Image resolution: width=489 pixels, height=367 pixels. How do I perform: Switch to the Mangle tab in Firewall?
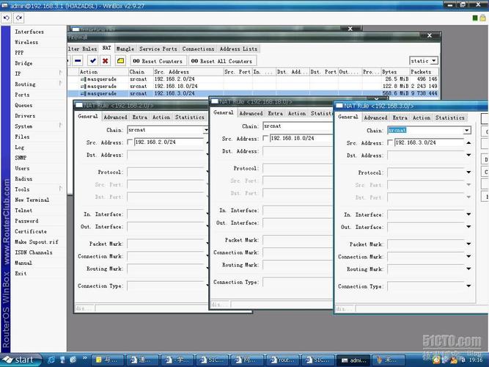click(x=125, y=48)
